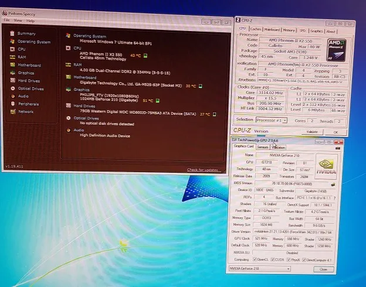Switch to the Validation tab in GPU-Z

(x=279, y=148)
